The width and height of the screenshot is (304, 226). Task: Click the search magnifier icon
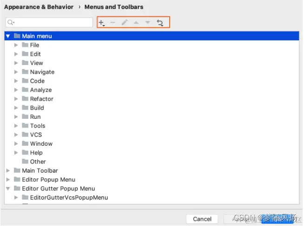point(11,22)
